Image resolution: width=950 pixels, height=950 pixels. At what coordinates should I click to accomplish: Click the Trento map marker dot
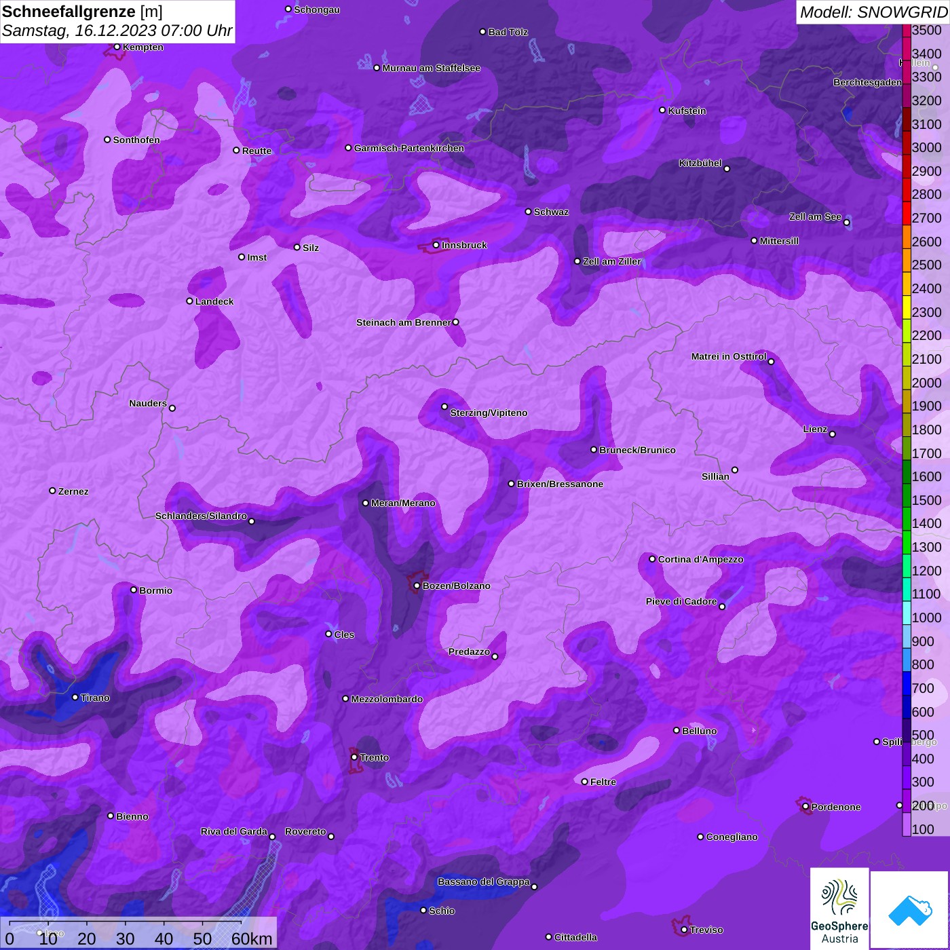354,757
